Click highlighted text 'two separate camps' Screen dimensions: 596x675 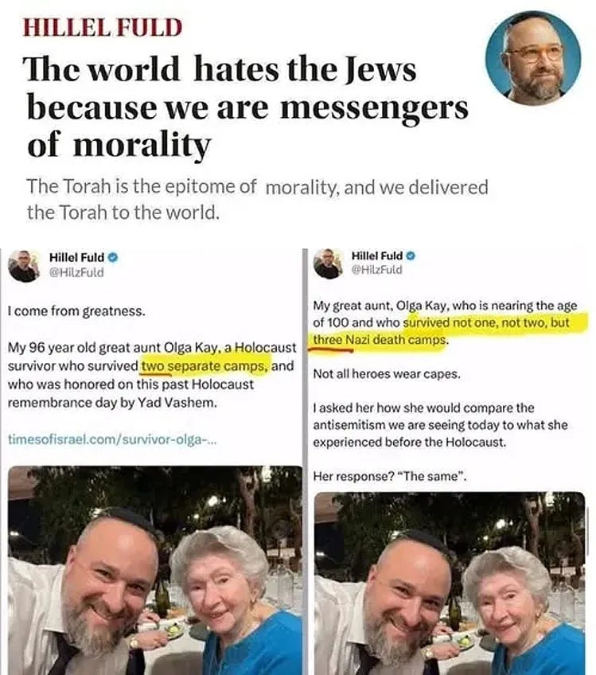click(x=205, y=366)
